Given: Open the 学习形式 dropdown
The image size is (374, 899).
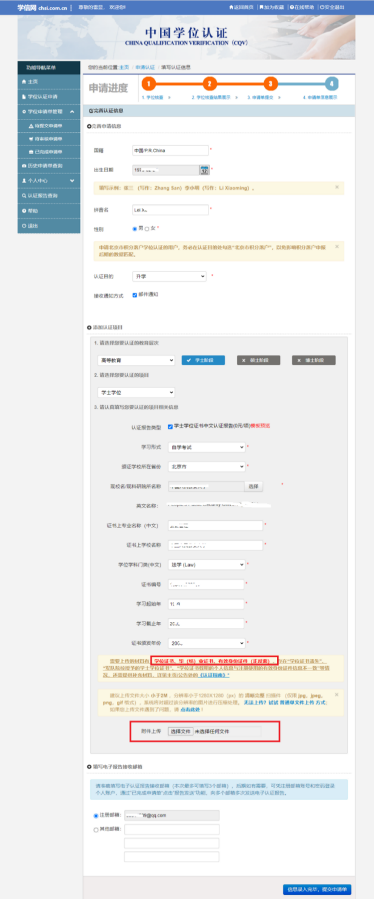Looking at the screenshot, I should pyautogui.click(x=206, y=447).
